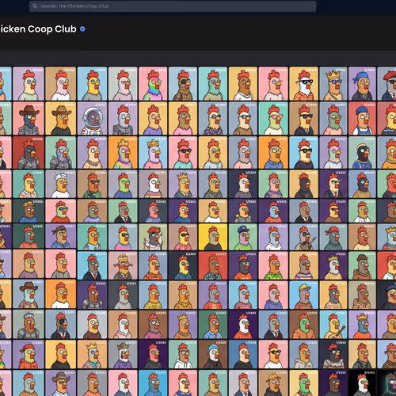Open monocle chicken on dark grey background

pos(123,295)
